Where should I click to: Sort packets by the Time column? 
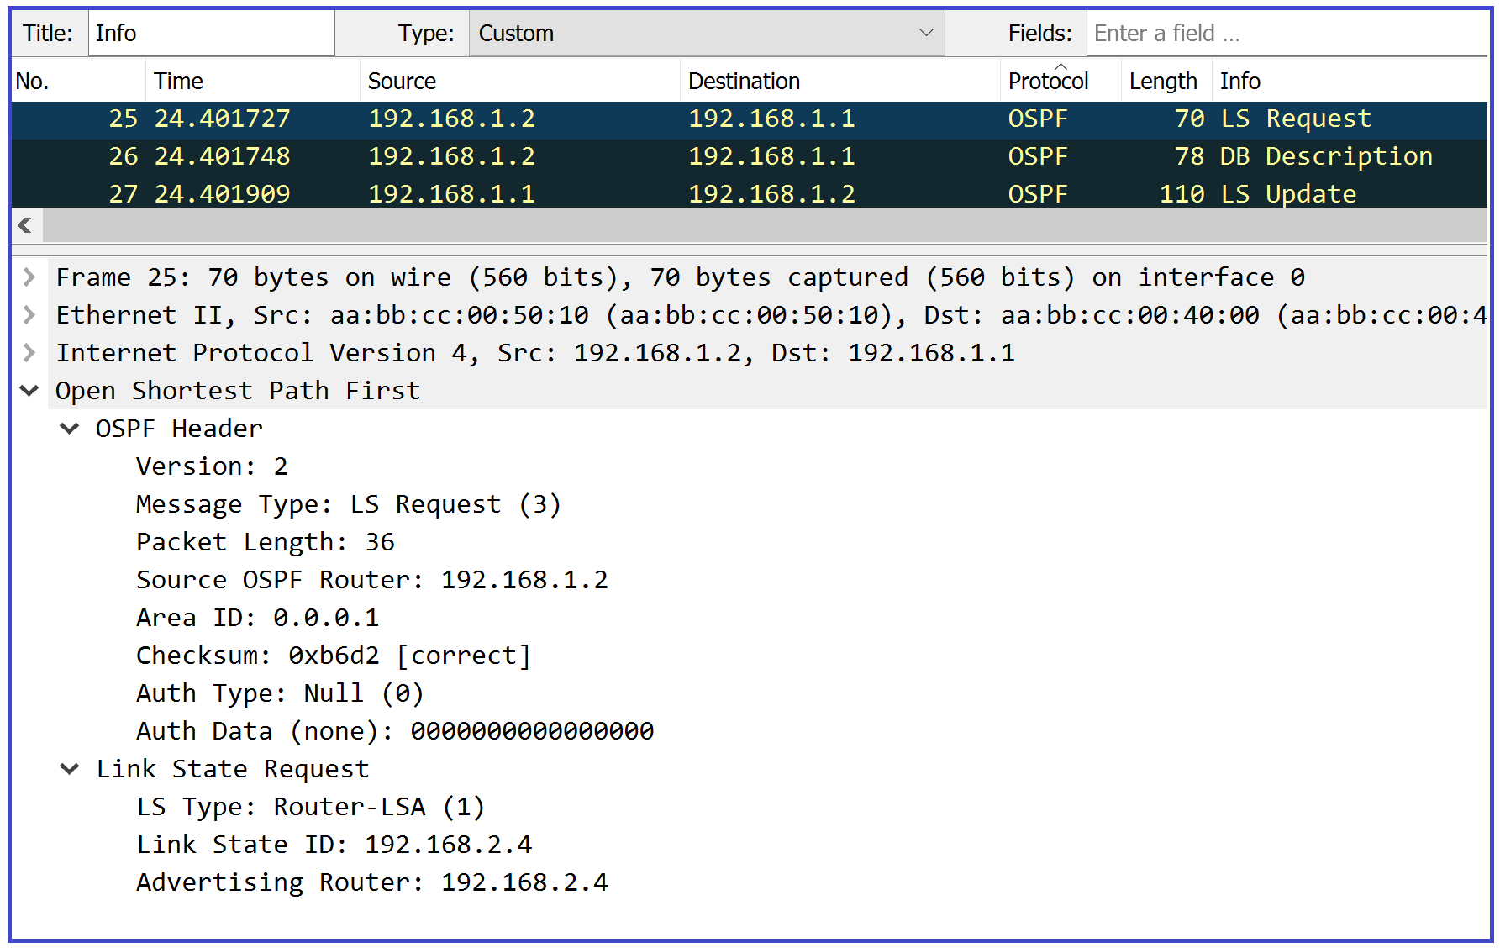(x=177, y=80)
